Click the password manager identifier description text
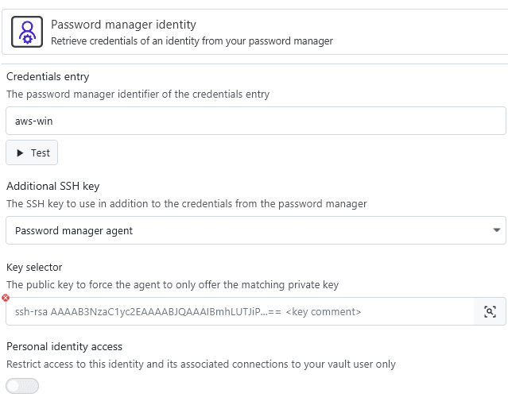The height and width of the screenshot is (401, 508). pos(138,94)
